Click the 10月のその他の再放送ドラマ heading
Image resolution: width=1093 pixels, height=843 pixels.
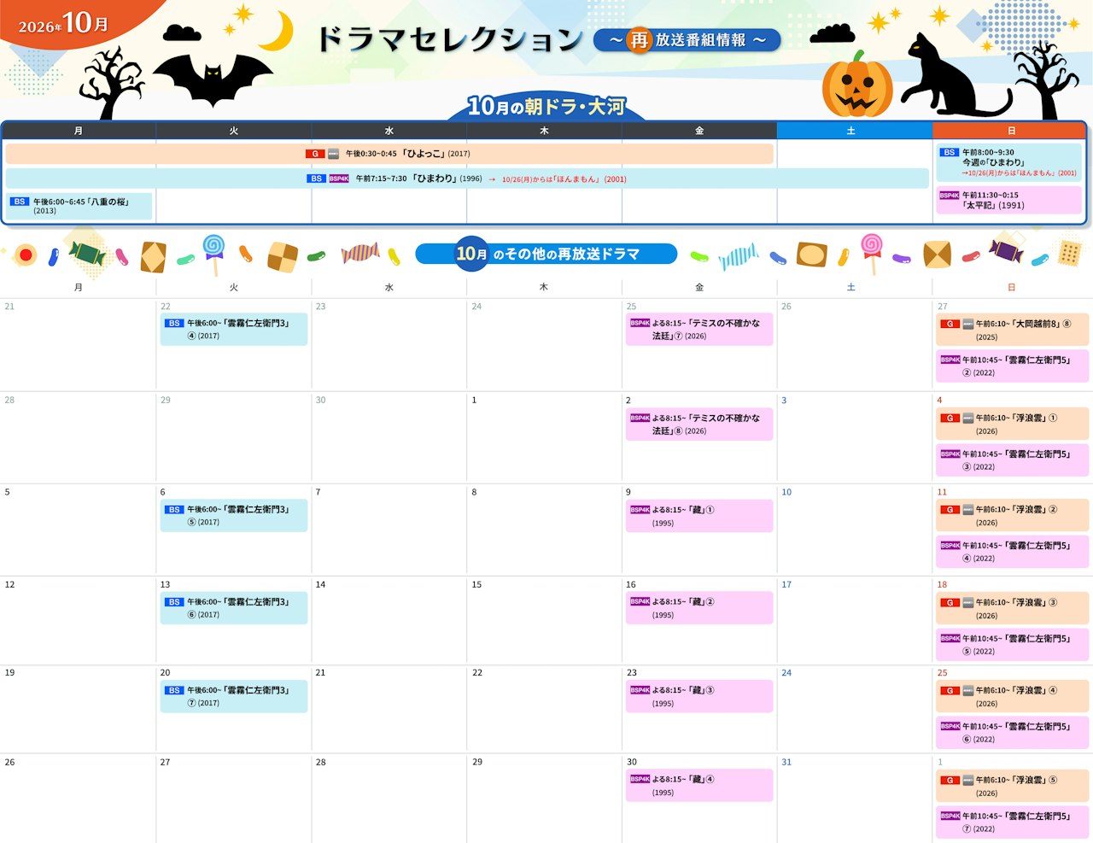point(546,254)
